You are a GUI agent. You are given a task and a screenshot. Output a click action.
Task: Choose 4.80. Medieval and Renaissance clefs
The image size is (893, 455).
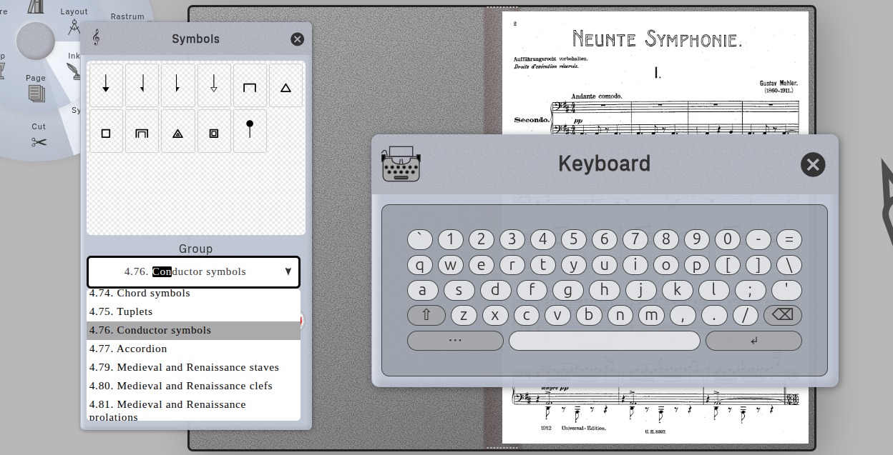(193, 386)
